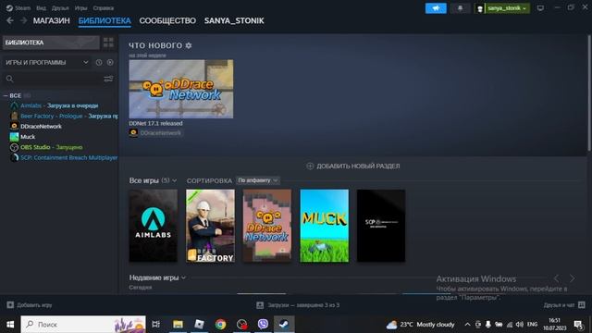This screenshot has width=592, height=333.
Task: Switch to the СООБЩЕСТВО tab
Action: (167, 20)
